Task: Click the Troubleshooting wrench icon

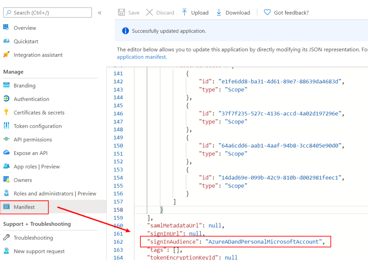Action: (6, 238)
